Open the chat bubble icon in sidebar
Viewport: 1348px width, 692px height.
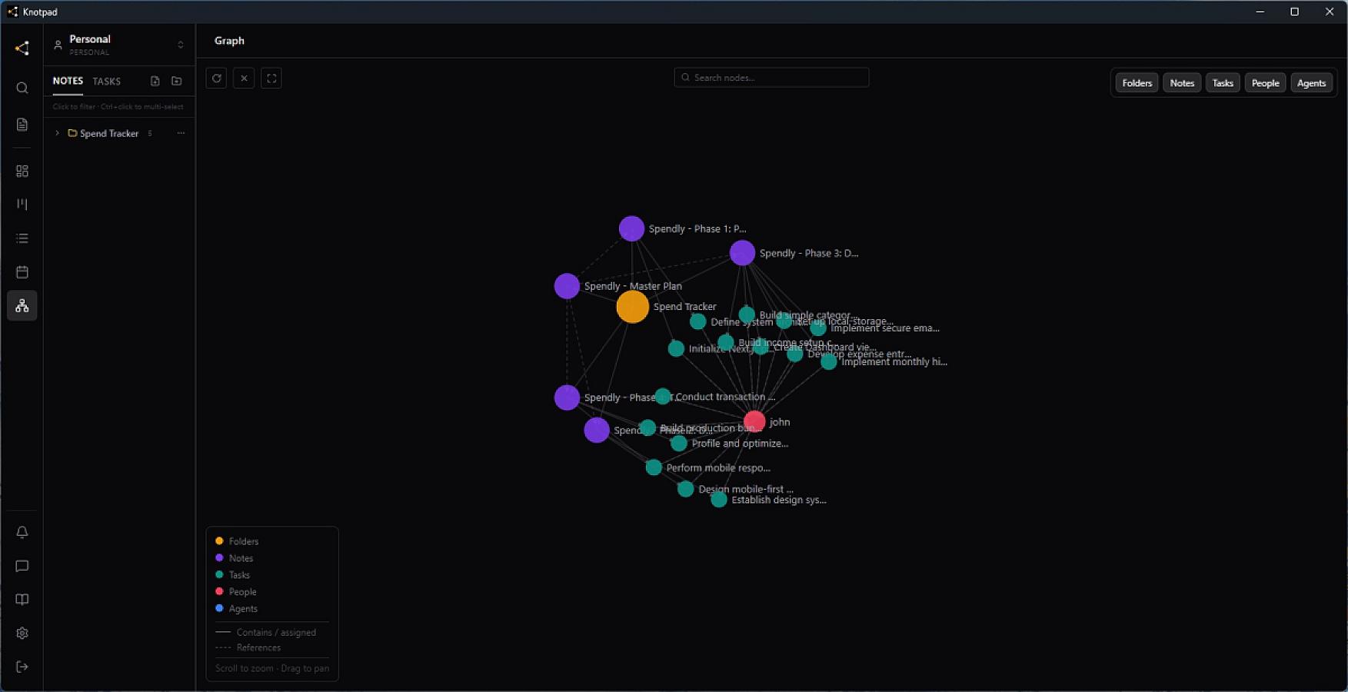pyautogui.click(x=22, y=566)
